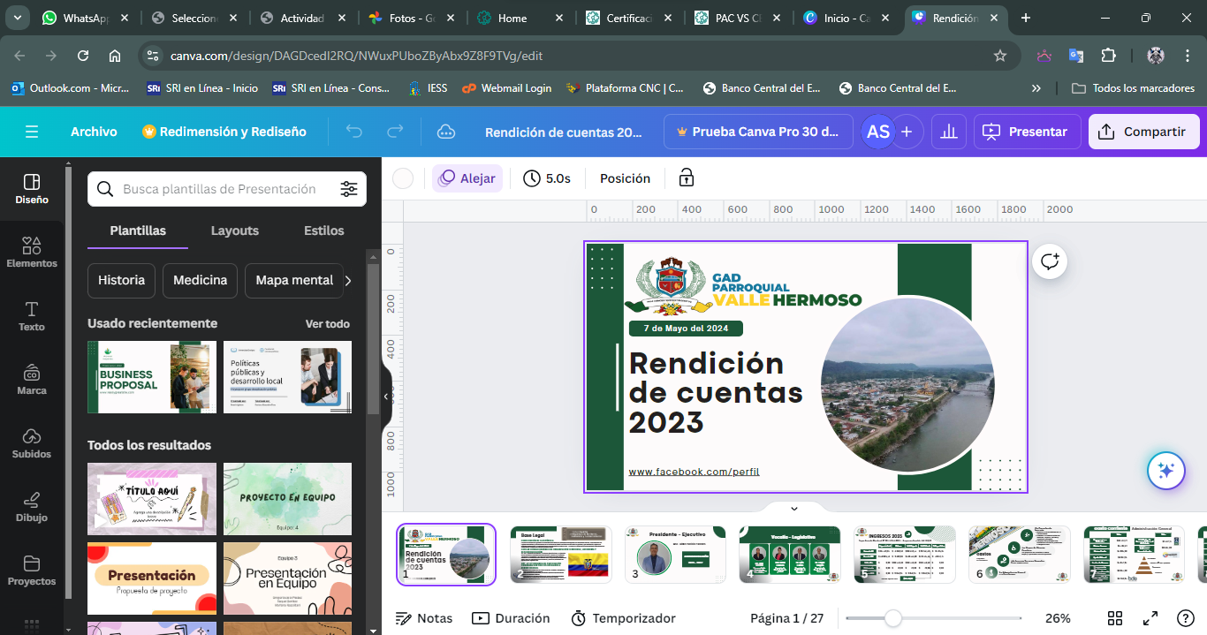Viewport: 1207px width, 635px height.
Task: Select the Texto tool in sidebar
Action: click(32, 316)
